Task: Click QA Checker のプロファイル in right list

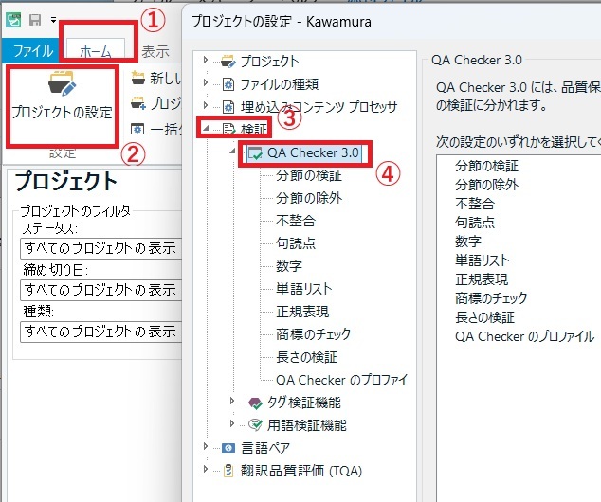Action: 525,336
